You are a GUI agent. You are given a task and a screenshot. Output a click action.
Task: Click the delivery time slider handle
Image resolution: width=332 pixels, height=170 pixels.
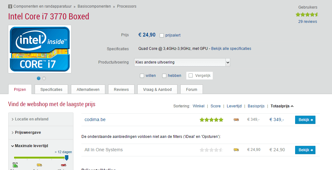[x=66, y=158]
